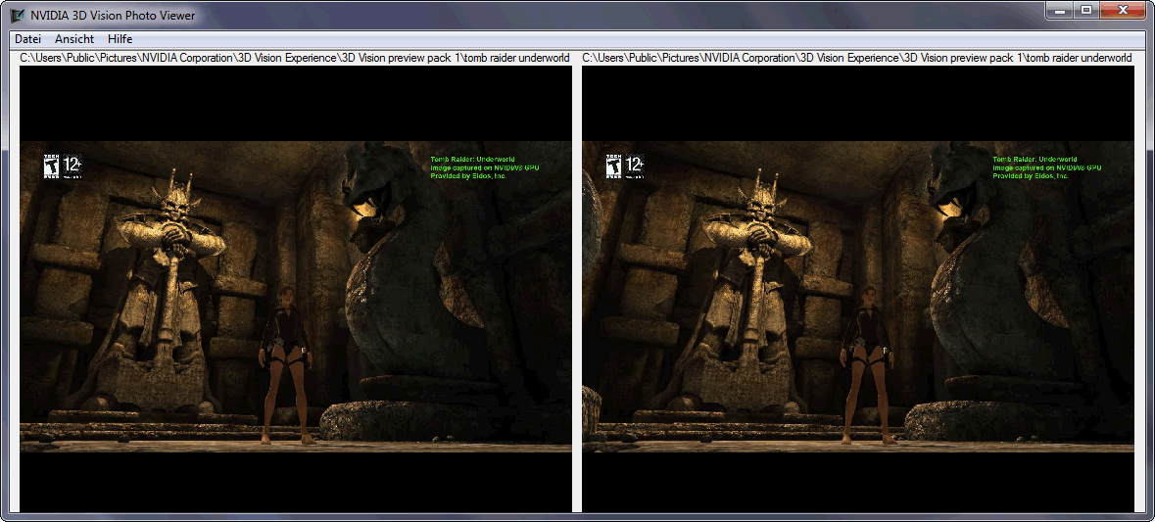
Task: Click 'Provided by Eidos, Inc.' text in right image
Action: 1031,176
